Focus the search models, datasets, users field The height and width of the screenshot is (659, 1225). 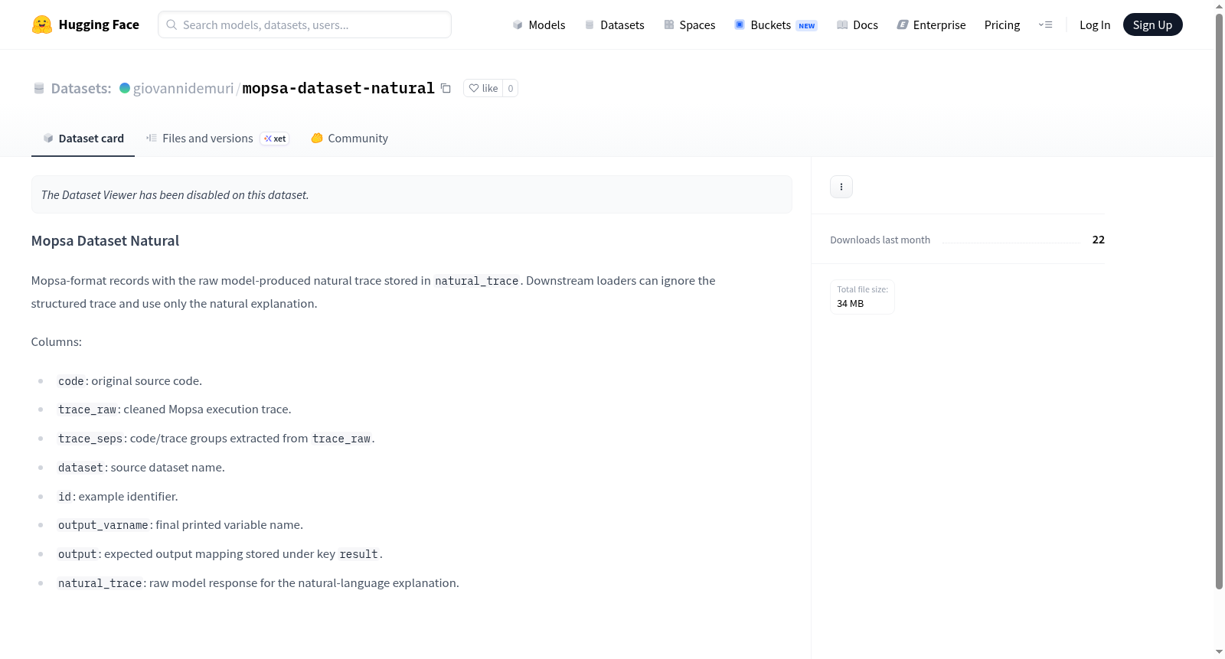click(x=305, y=24)
